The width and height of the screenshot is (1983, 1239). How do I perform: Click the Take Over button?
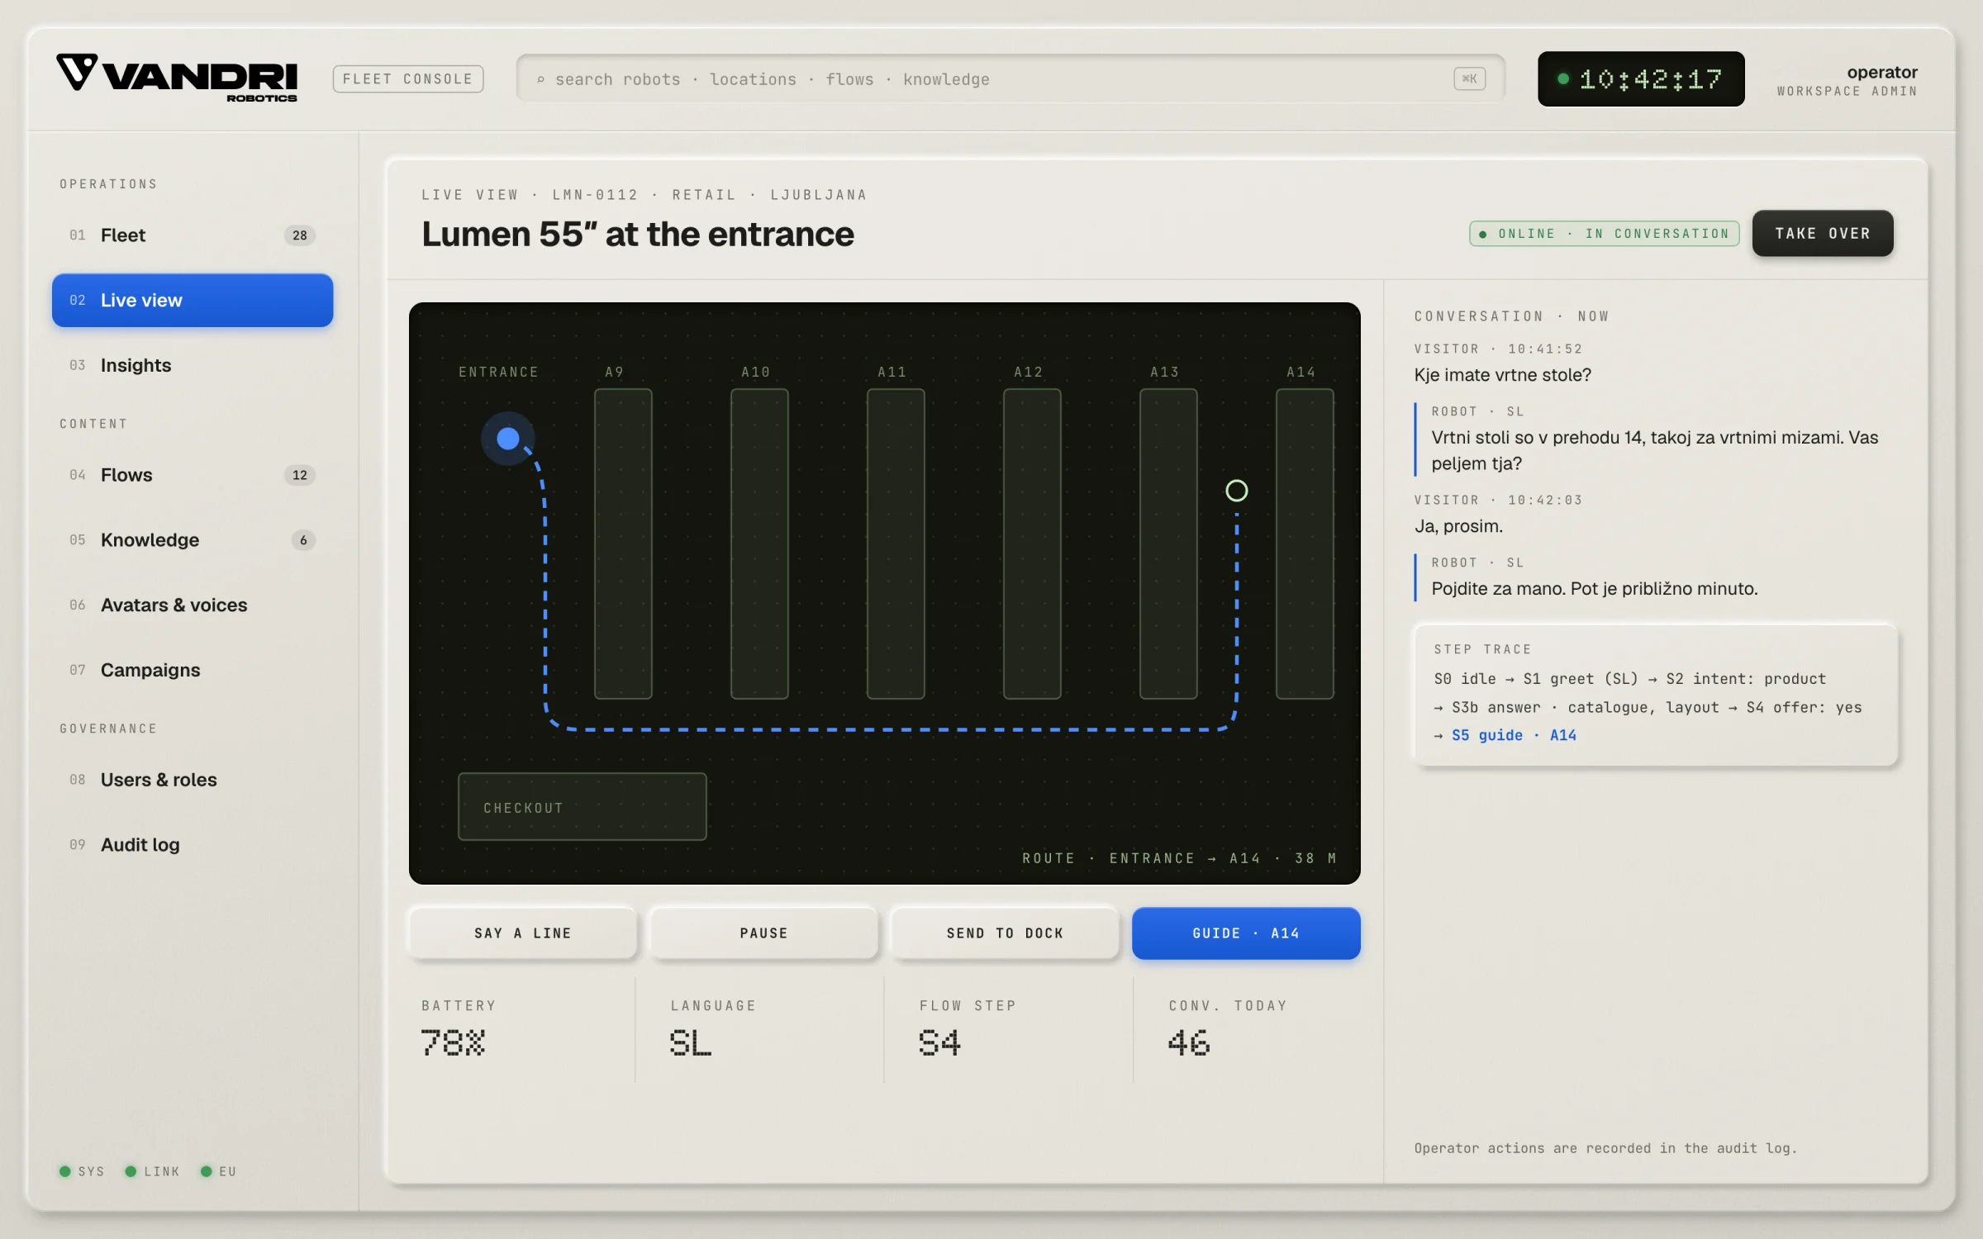pos(1823,234)
